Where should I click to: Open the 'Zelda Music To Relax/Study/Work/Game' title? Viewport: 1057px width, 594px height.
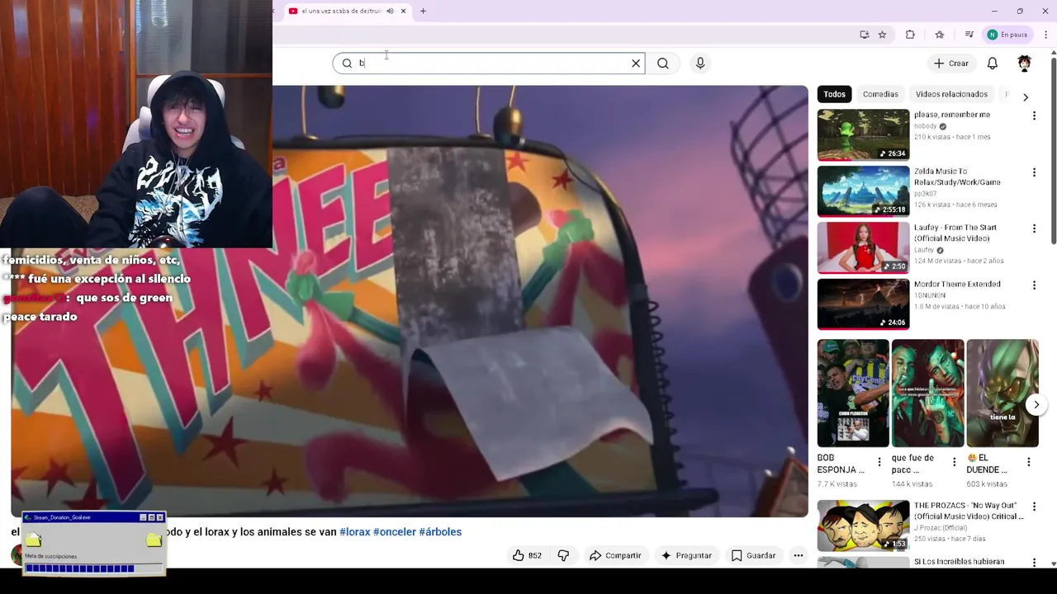click(x=957, y=177)
